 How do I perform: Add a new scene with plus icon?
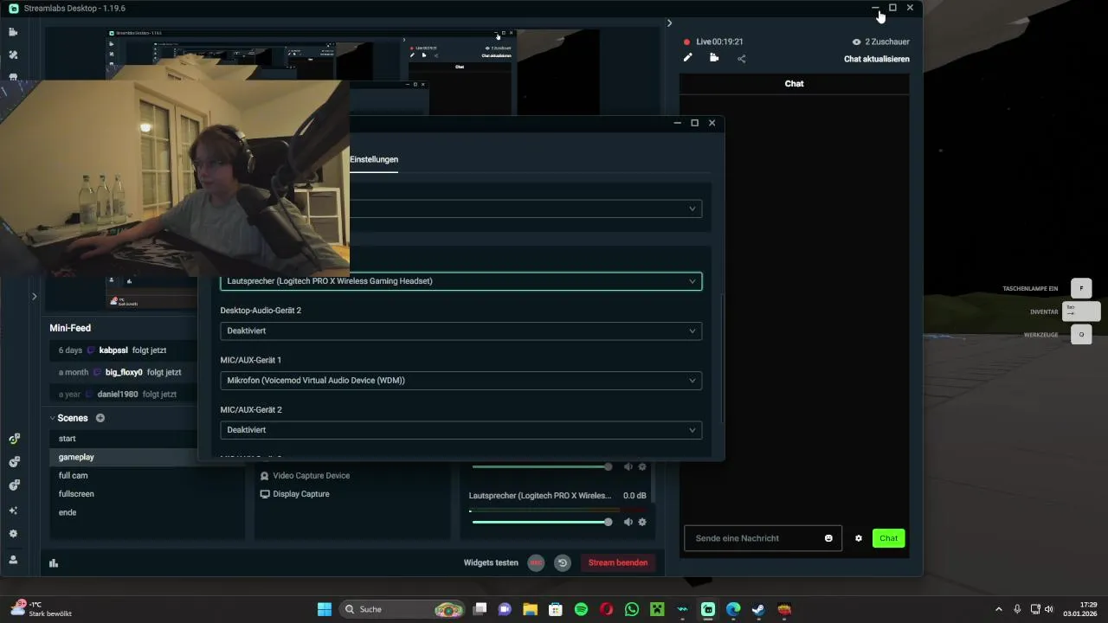click(100, 418)
